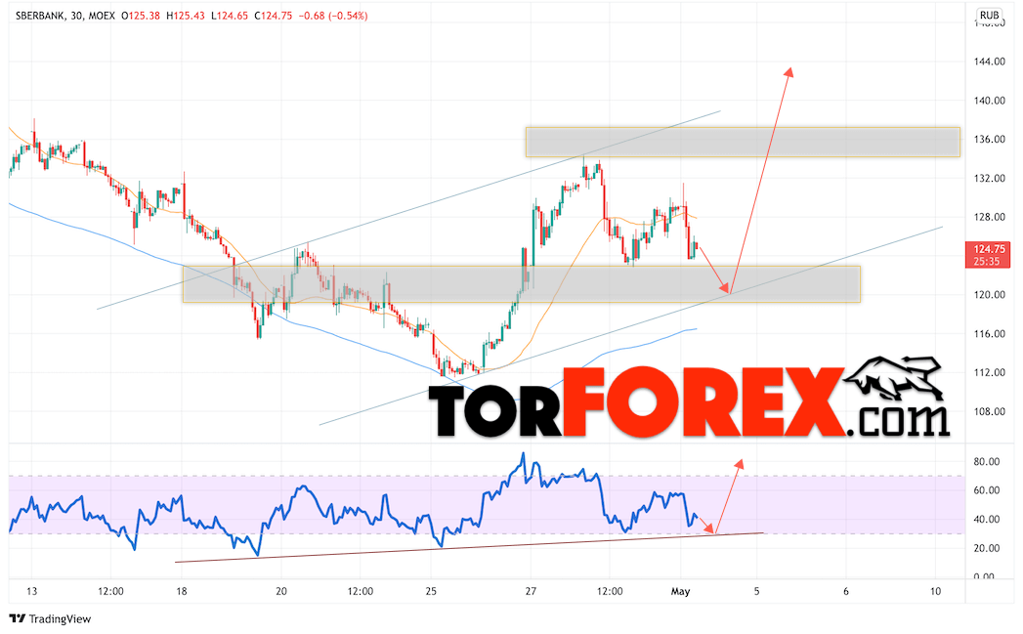
Task: Click the 20.00 RSI axis label
Action: pyautogui.click(x=987, y=549)
